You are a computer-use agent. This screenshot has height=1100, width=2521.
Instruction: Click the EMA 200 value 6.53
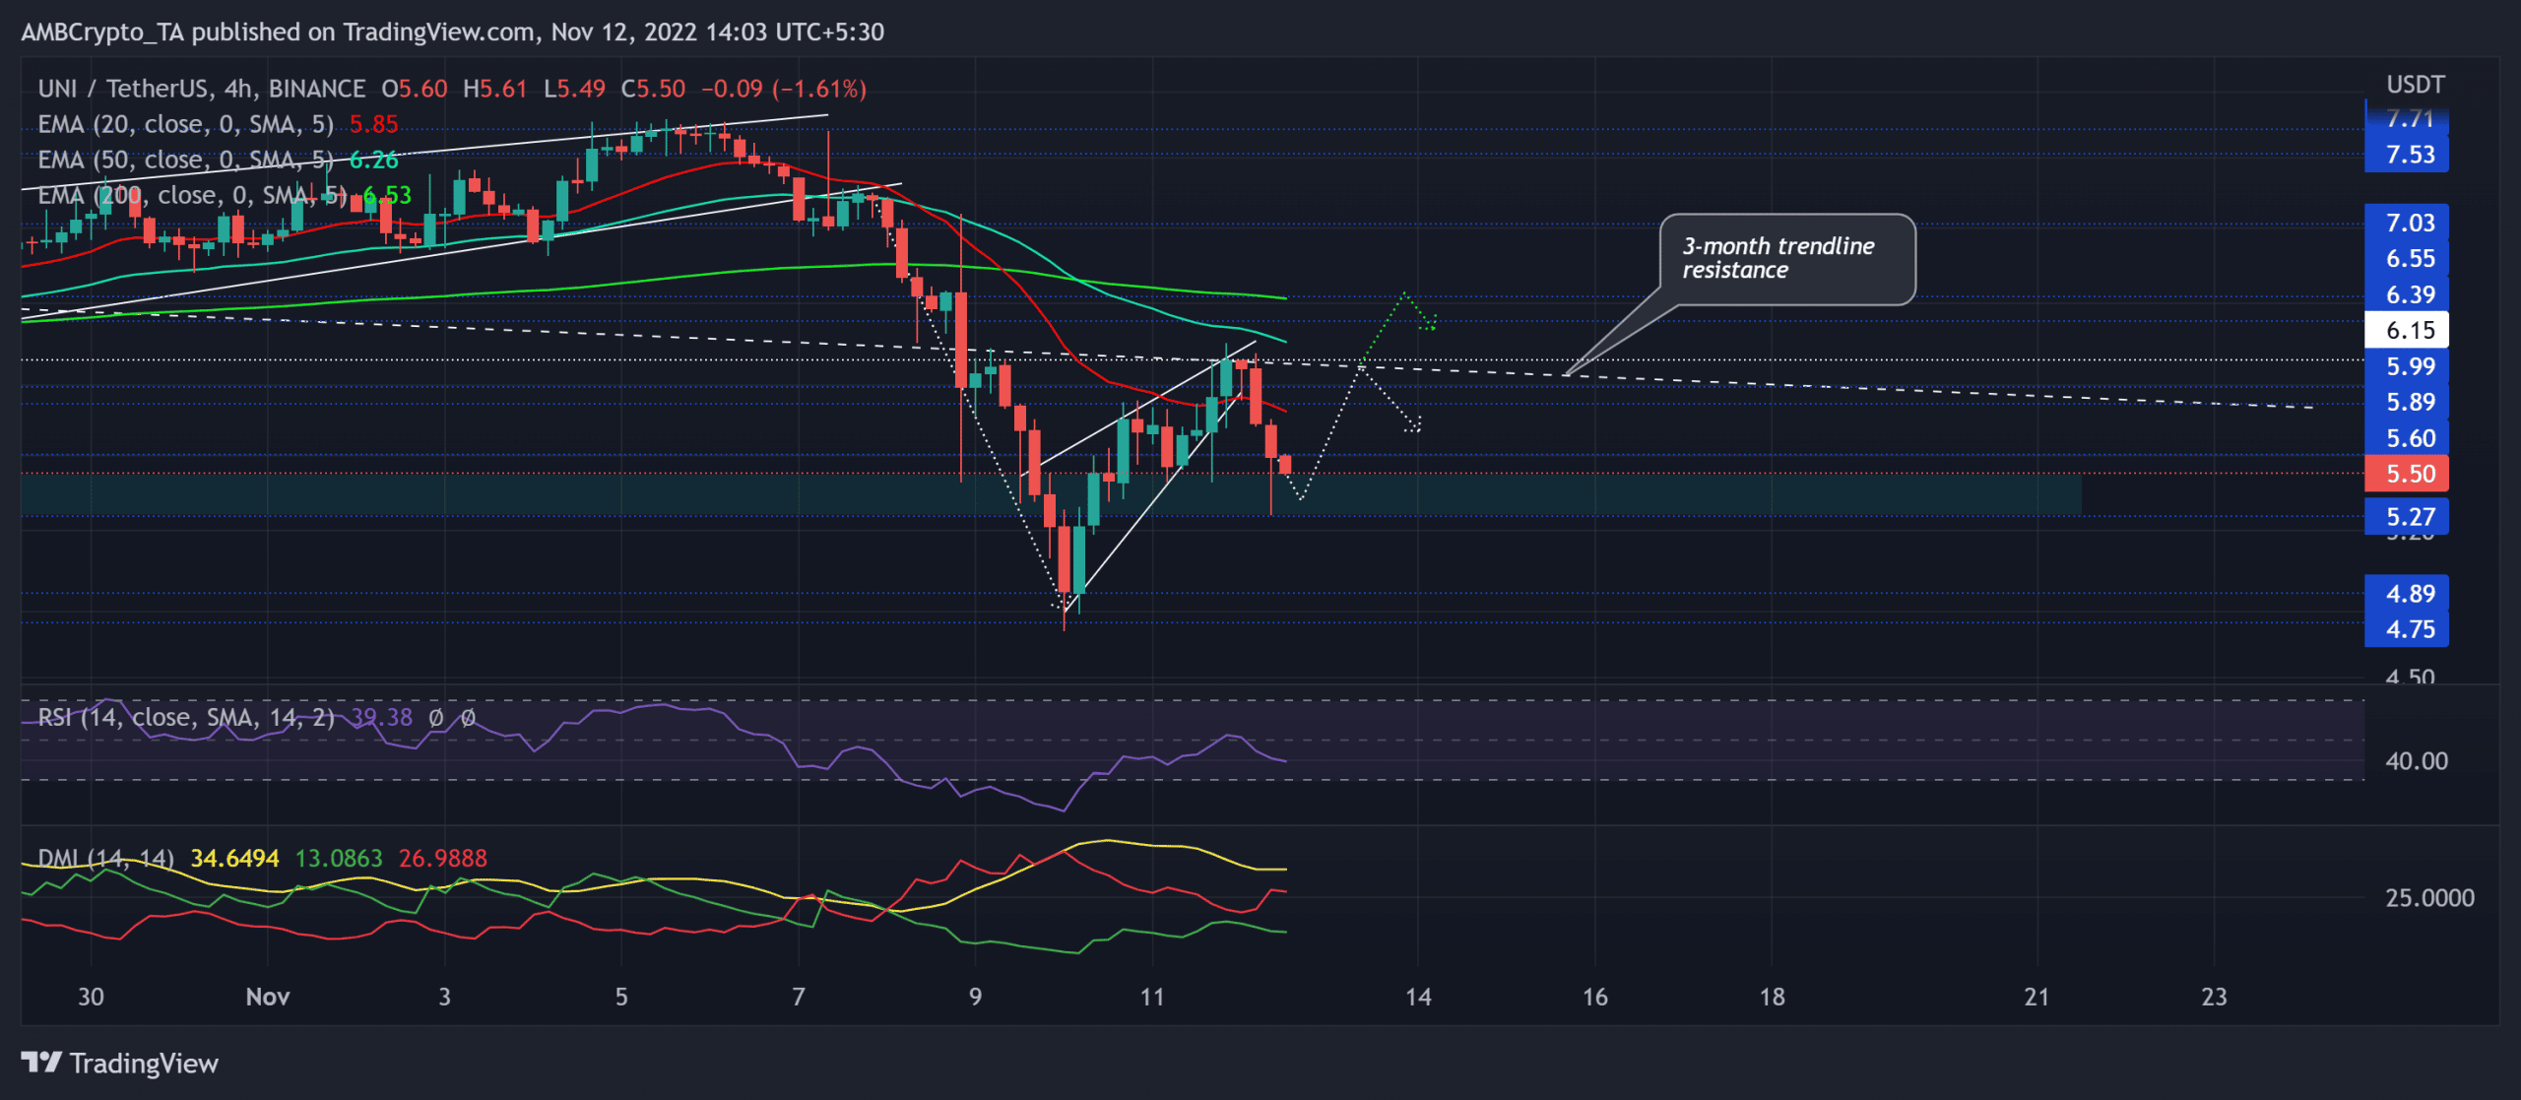[388, 195]
